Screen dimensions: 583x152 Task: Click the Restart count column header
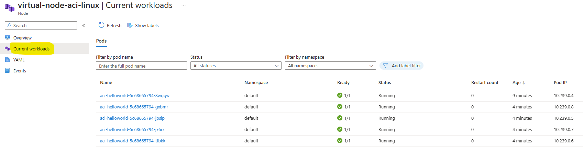(x=485, y=83)
